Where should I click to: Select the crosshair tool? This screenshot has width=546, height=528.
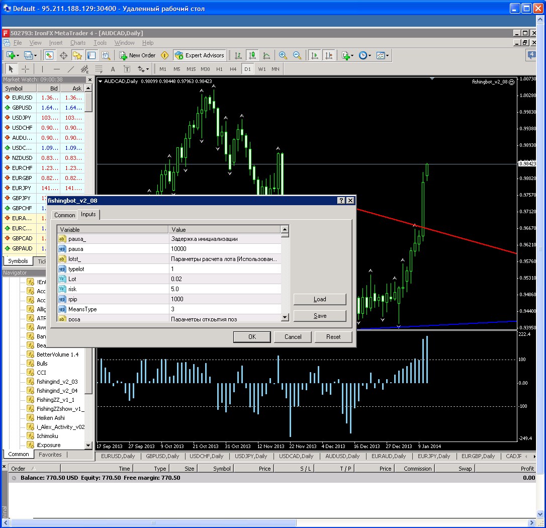tap(25, 69)
